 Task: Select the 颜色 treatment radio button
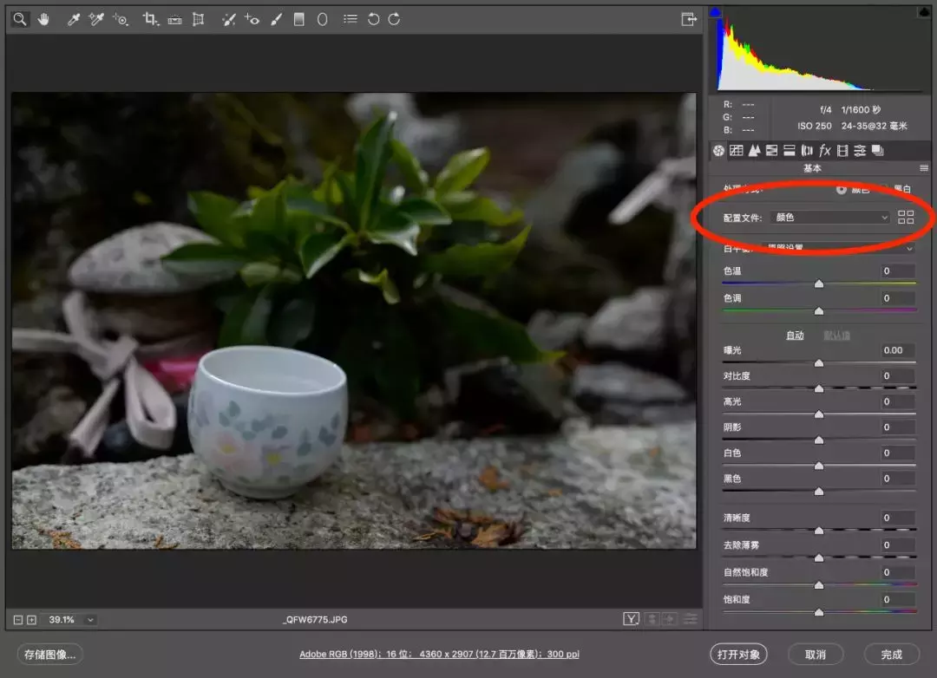842,189
